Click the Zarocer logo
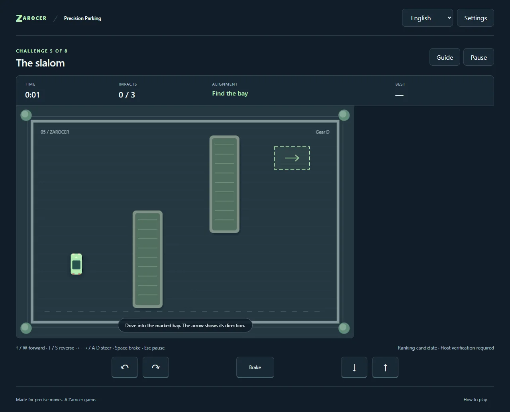This screenshot has width=510, height=412. [x=31, y=18]
